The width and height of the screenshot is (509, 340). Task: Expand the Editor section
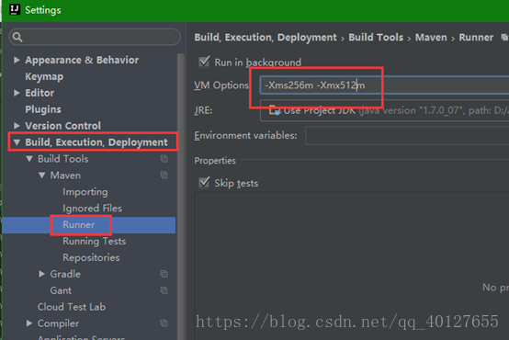17,93
